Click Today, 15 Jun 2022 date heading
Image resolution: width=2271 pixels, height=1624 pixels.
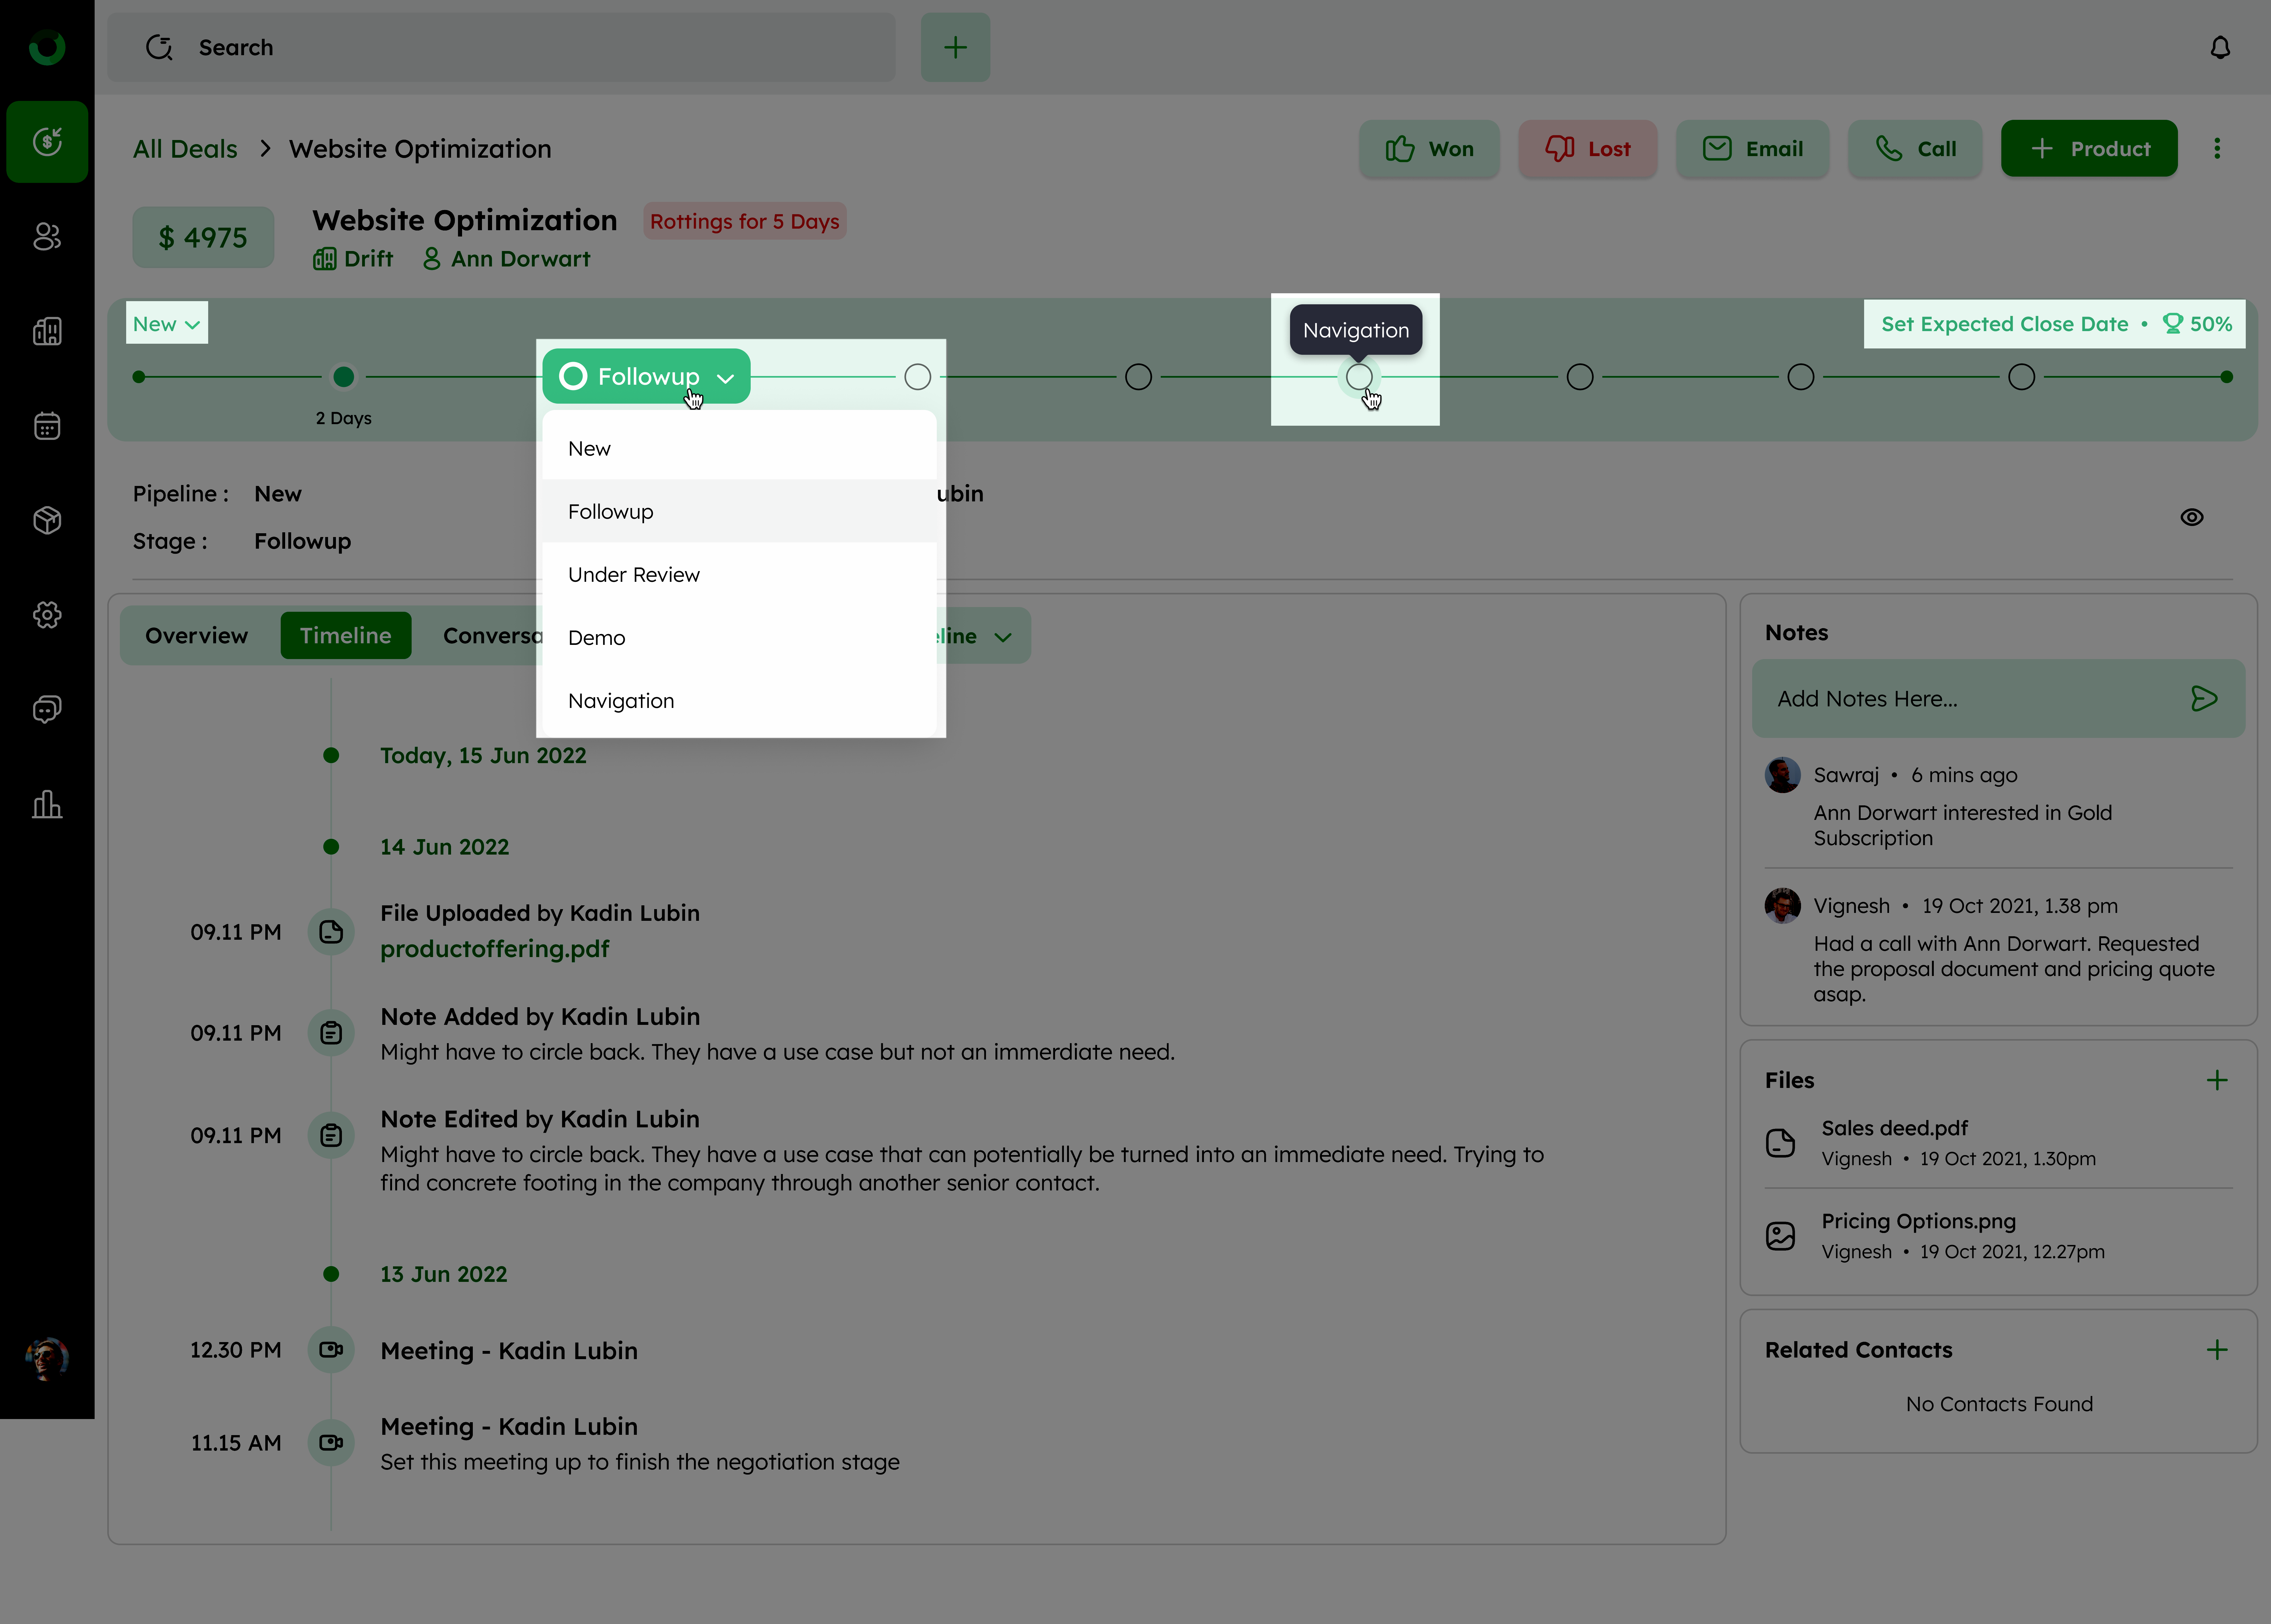(483, 756)
